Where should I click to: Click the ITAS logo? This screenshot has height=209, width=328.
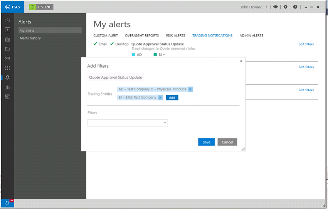(13, 7)
